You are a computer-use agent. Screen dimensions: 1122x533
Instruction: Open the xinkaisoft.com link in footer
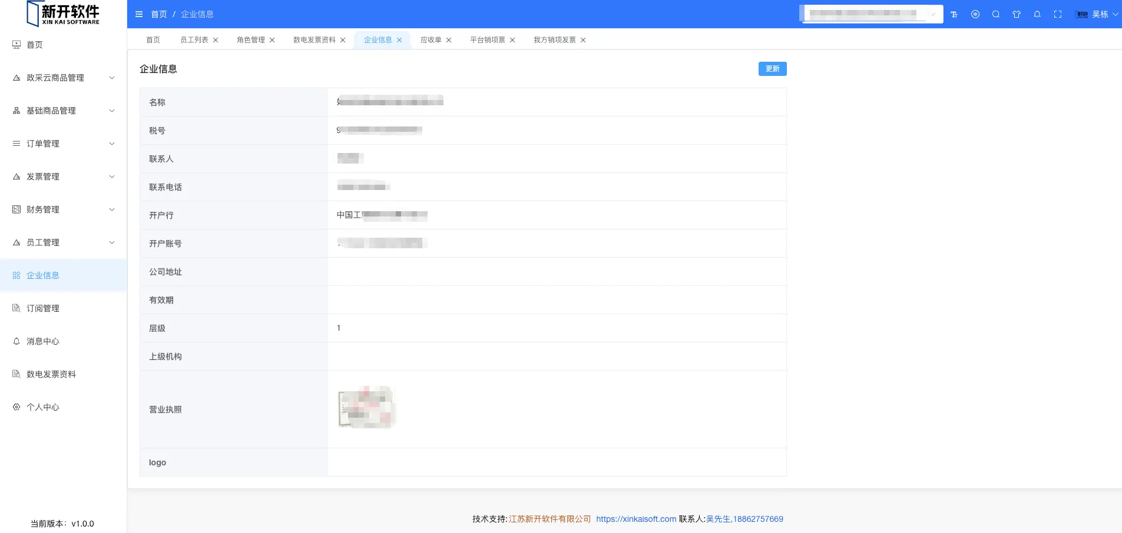coord(636,519)
